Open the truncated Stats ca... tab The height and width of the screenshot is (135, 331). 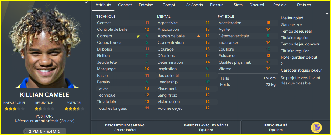coord(305,5)
